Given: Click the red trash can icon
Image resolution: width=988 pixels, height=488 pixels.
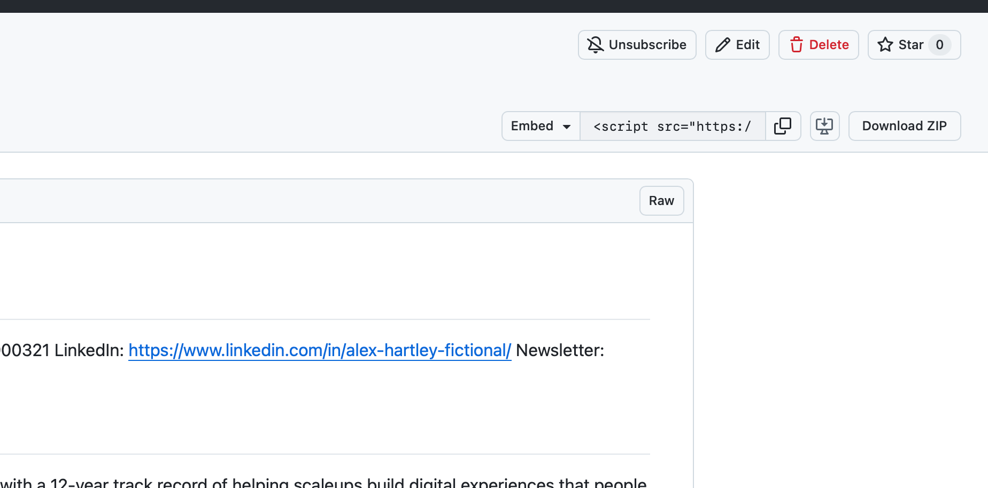Looking at the screenshot, I should pyautogui.click(x=796, y=45).
